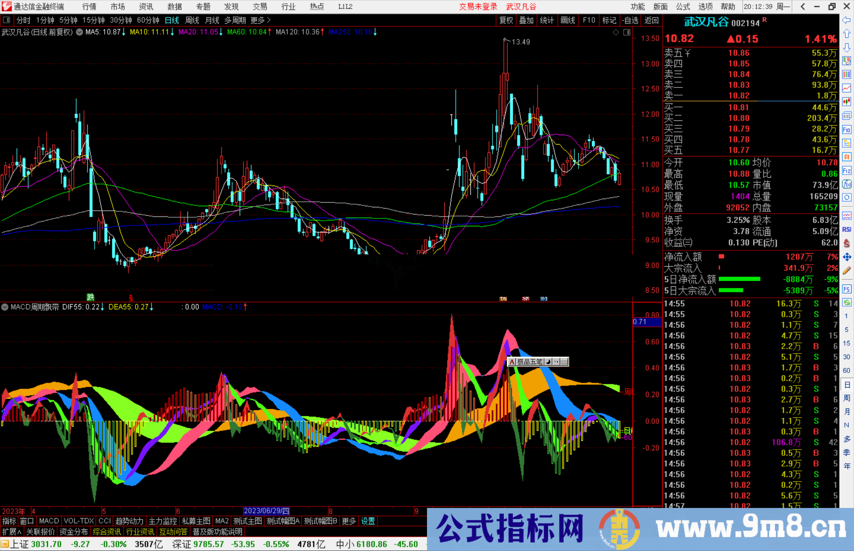Viewport: 854px width, 551px height.
Task: Click the blue 0.71 marker on indicator scale
Action: pyautogui.click(x=647, y=322)
